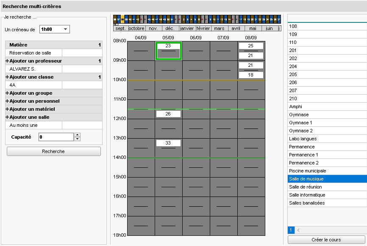Select week 42 in the week bar
367x246 pixels.
tap(138, 19)
